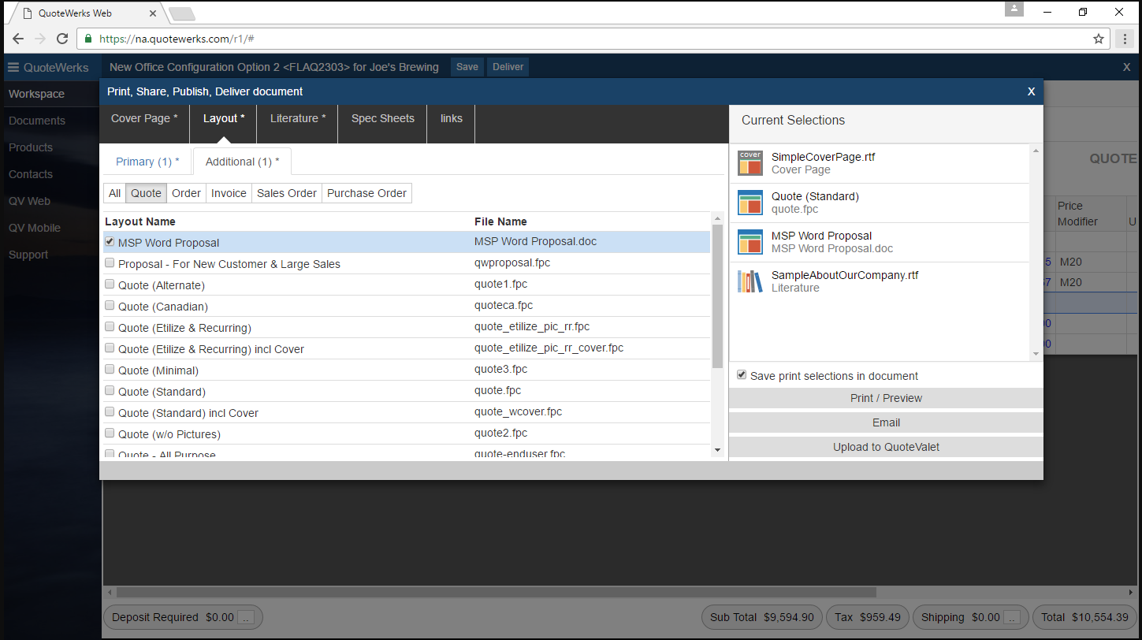1142x640 pixels.
Task: Click the browser back arrow
Action: (18, 39)
